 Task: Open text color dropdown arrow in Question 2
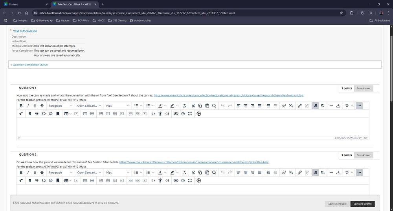tap(165, 173)
